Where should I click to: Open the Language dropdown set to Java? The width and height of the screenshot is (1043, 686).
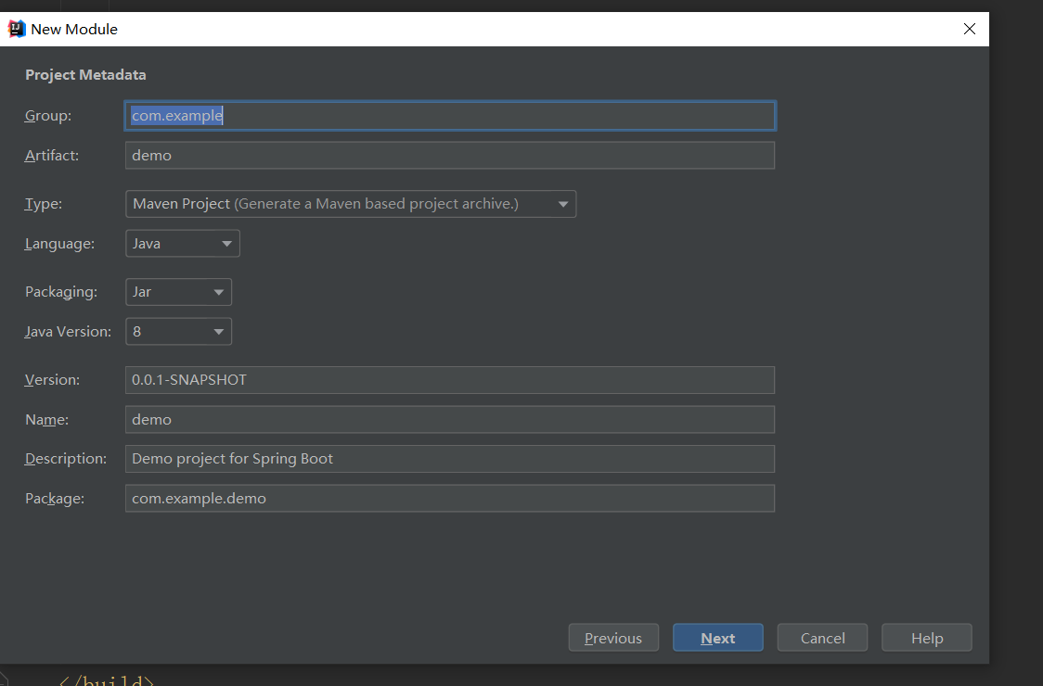(x=182, y=243)
